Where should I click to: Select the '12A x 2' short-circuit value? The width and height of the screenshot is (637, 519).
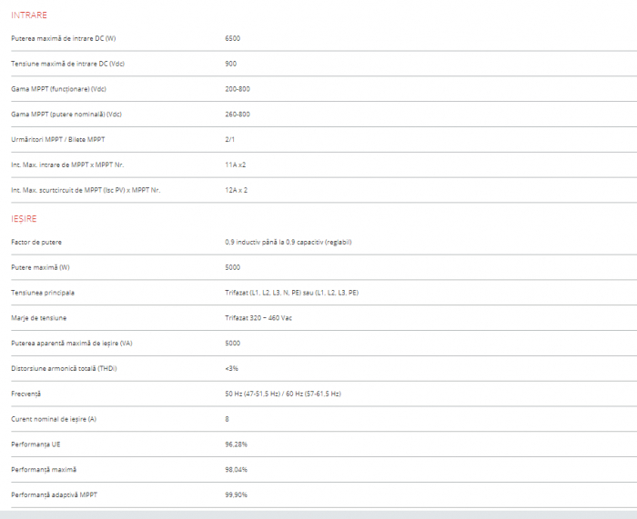(236, 191)
